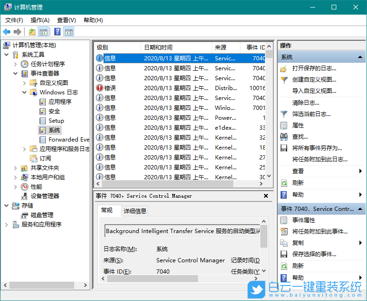Image resolution: width=367 pixels, height=301 pixels.
Task: Sort by the 日期和时间 column header
Action: coord(177,48)
